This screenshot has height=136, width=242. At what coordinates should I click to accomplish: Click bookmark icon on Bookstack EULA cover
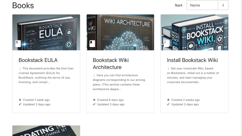coord(18,44)
